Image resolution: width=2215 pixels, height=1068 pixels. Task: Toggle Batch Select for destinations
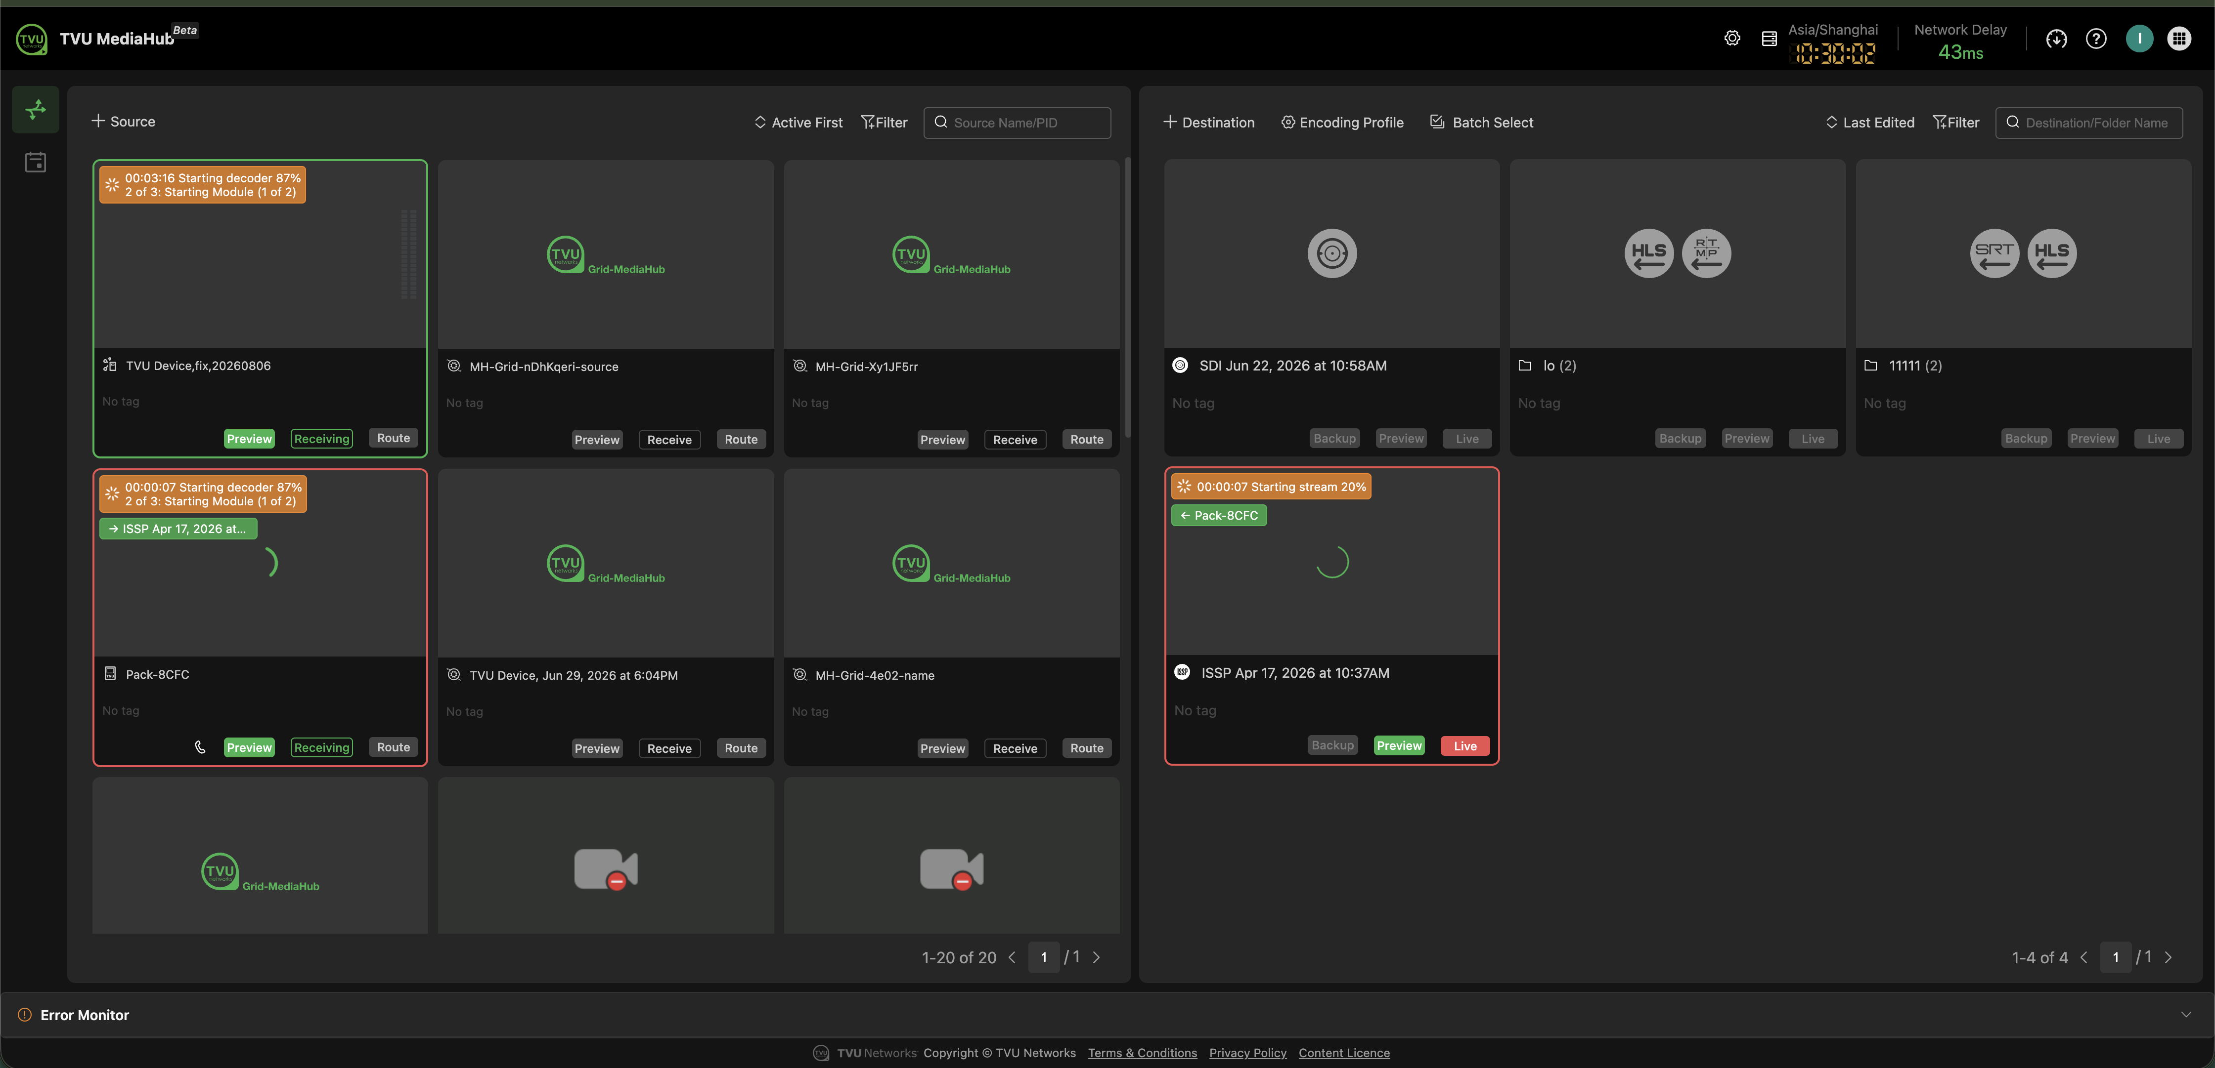(x=1482, y=122)
